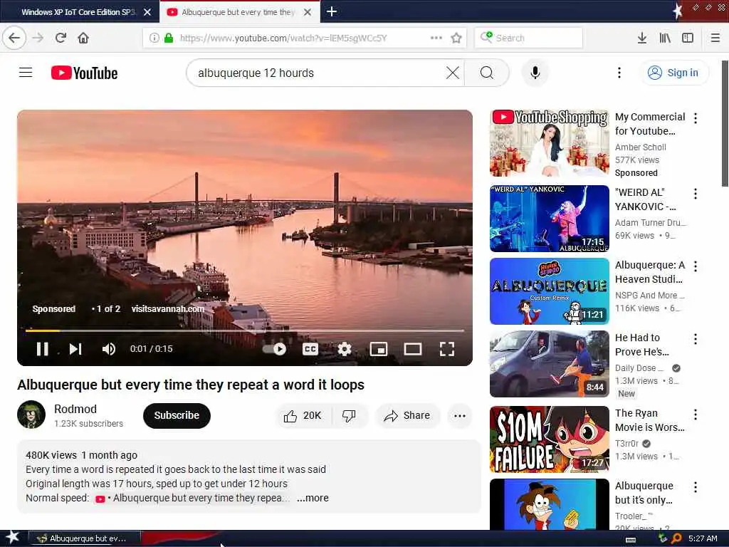
Task: Go to the browser Home page
Action: pyautogui.click(x=83, y=38)
